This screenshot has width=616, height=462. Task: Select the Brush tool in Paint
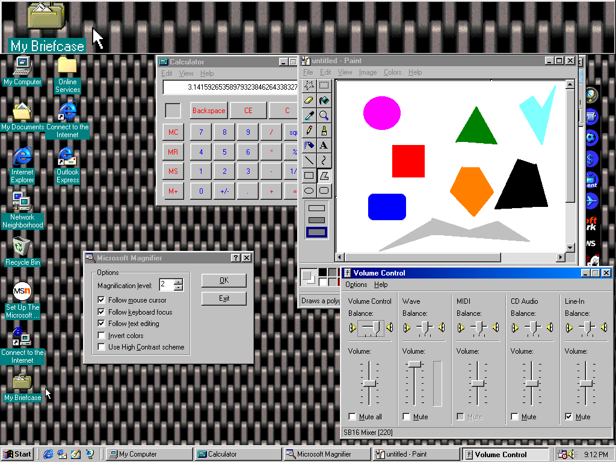click(x=324, y=131)
